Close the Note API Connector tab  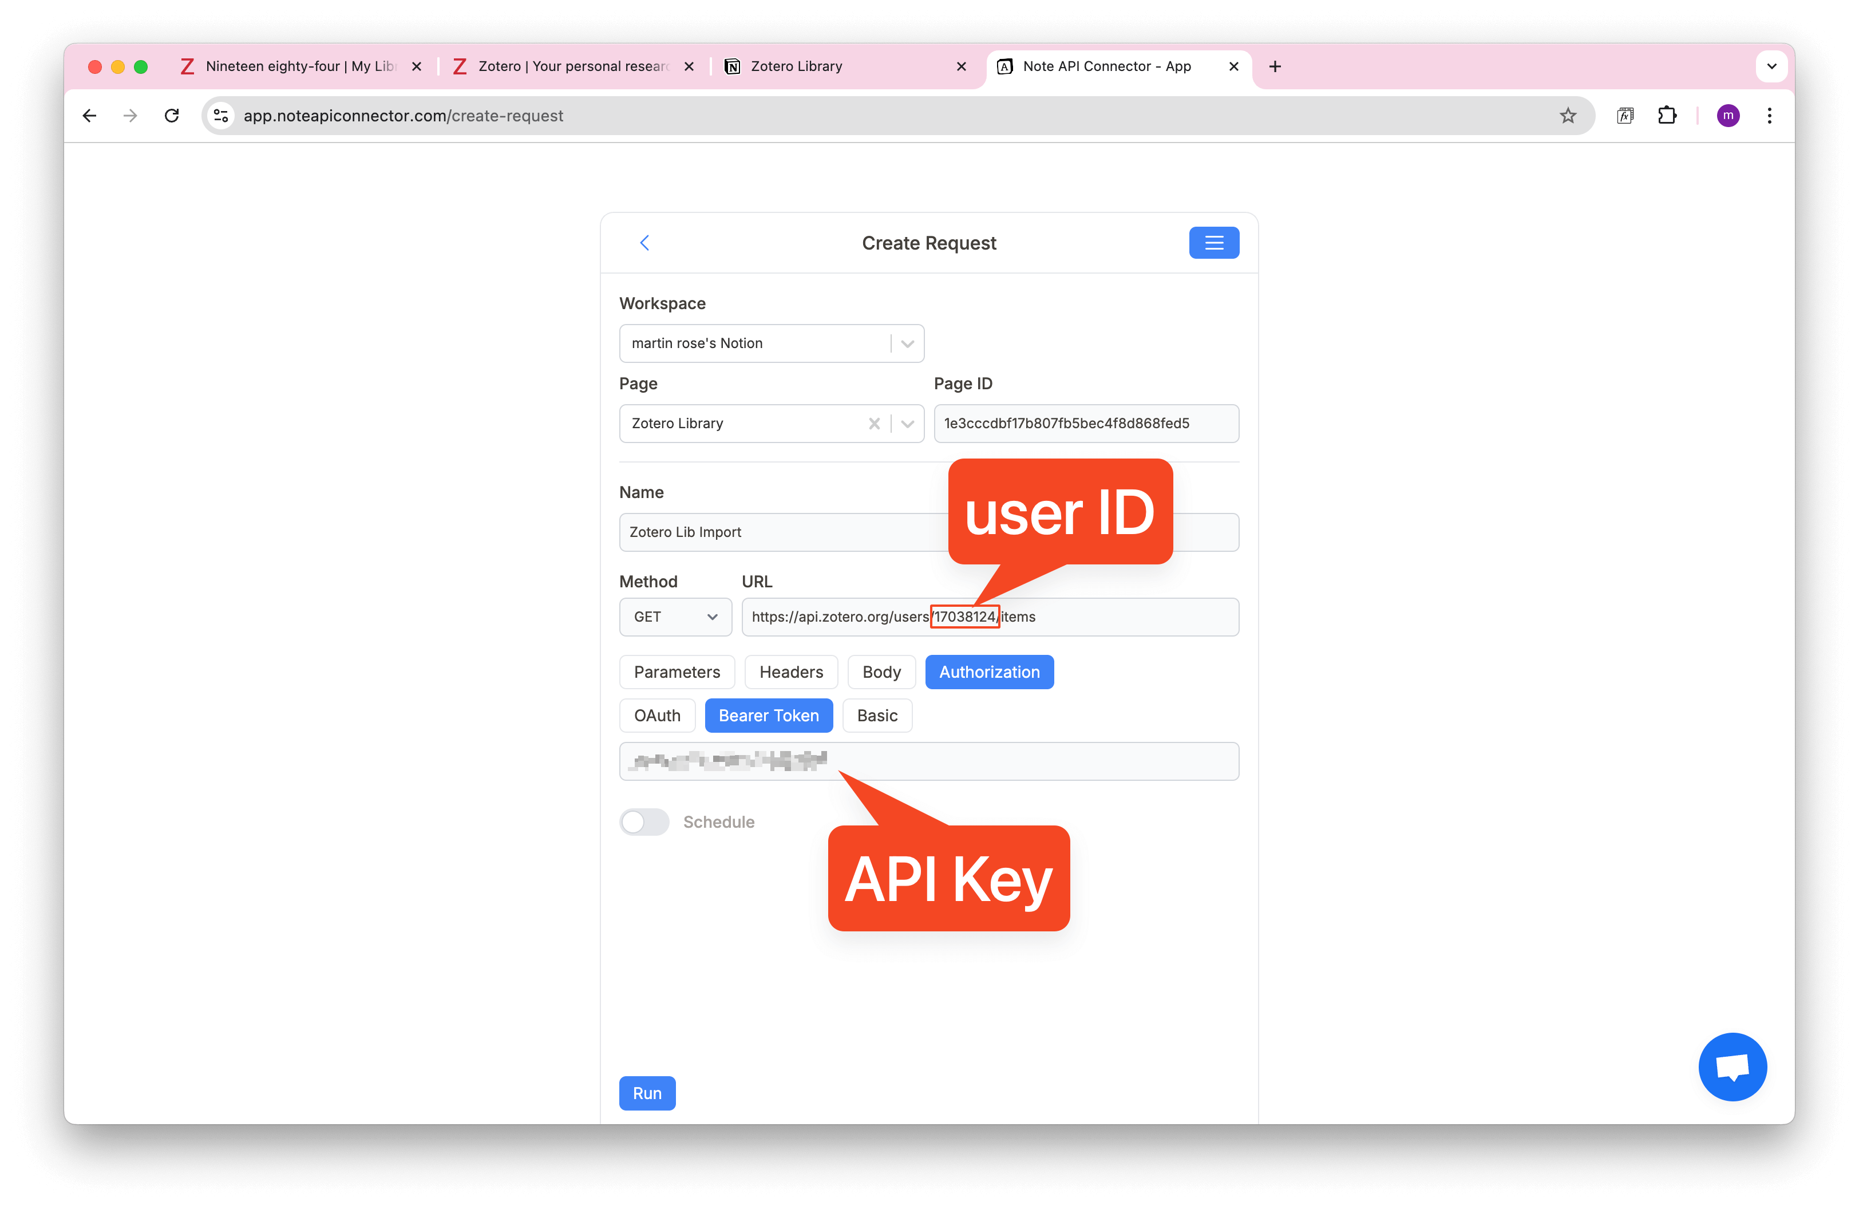click(1233, 66)
